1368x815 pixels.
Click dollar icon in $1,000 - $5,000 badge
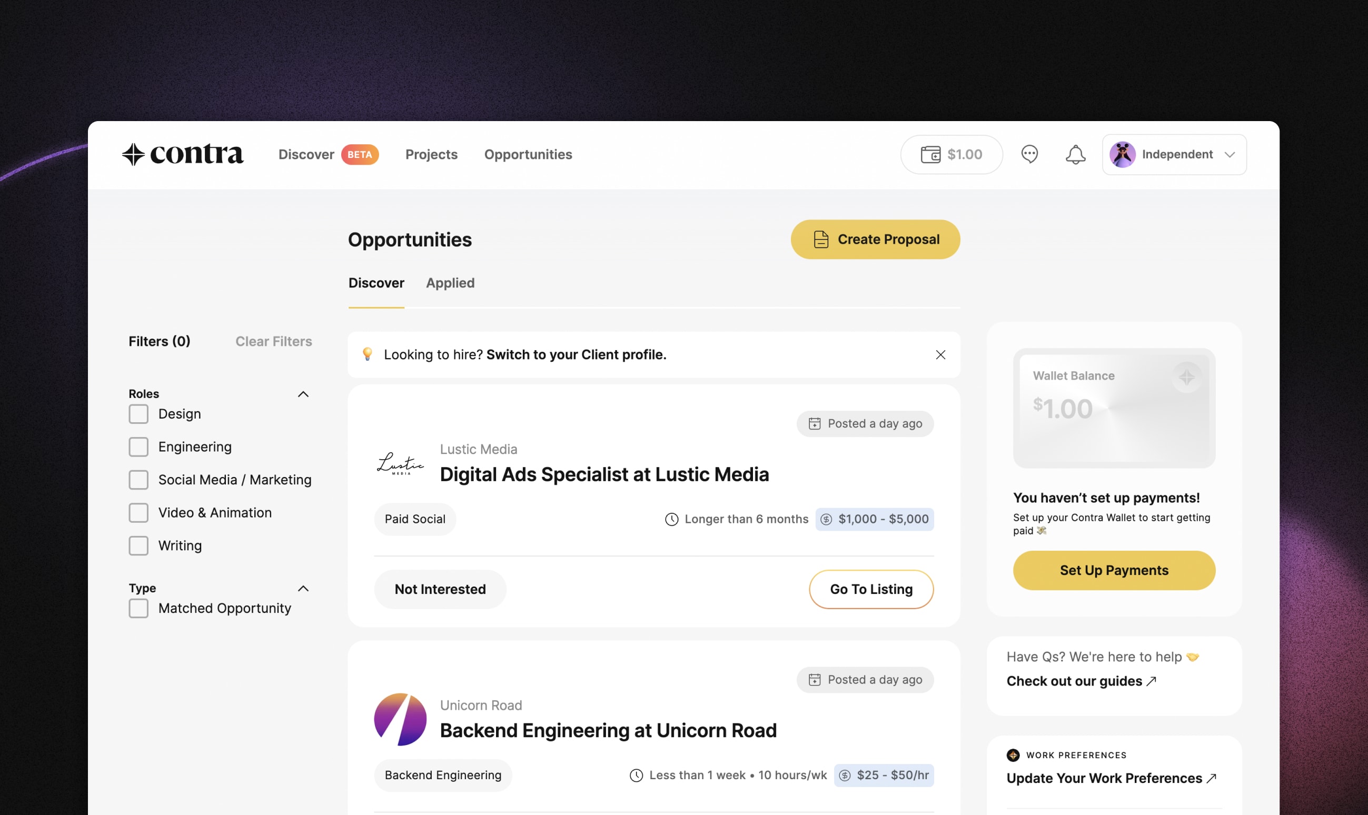[826, 519]
